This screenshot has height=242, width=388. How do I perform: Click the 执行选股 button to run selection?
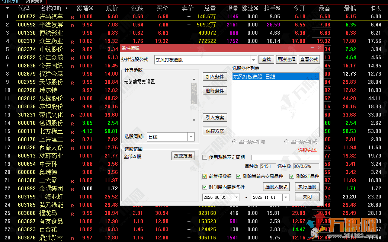307,187
